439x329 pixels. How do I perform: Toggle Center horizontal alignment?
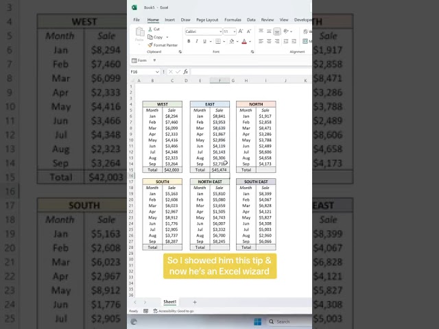tap(269, 41)
